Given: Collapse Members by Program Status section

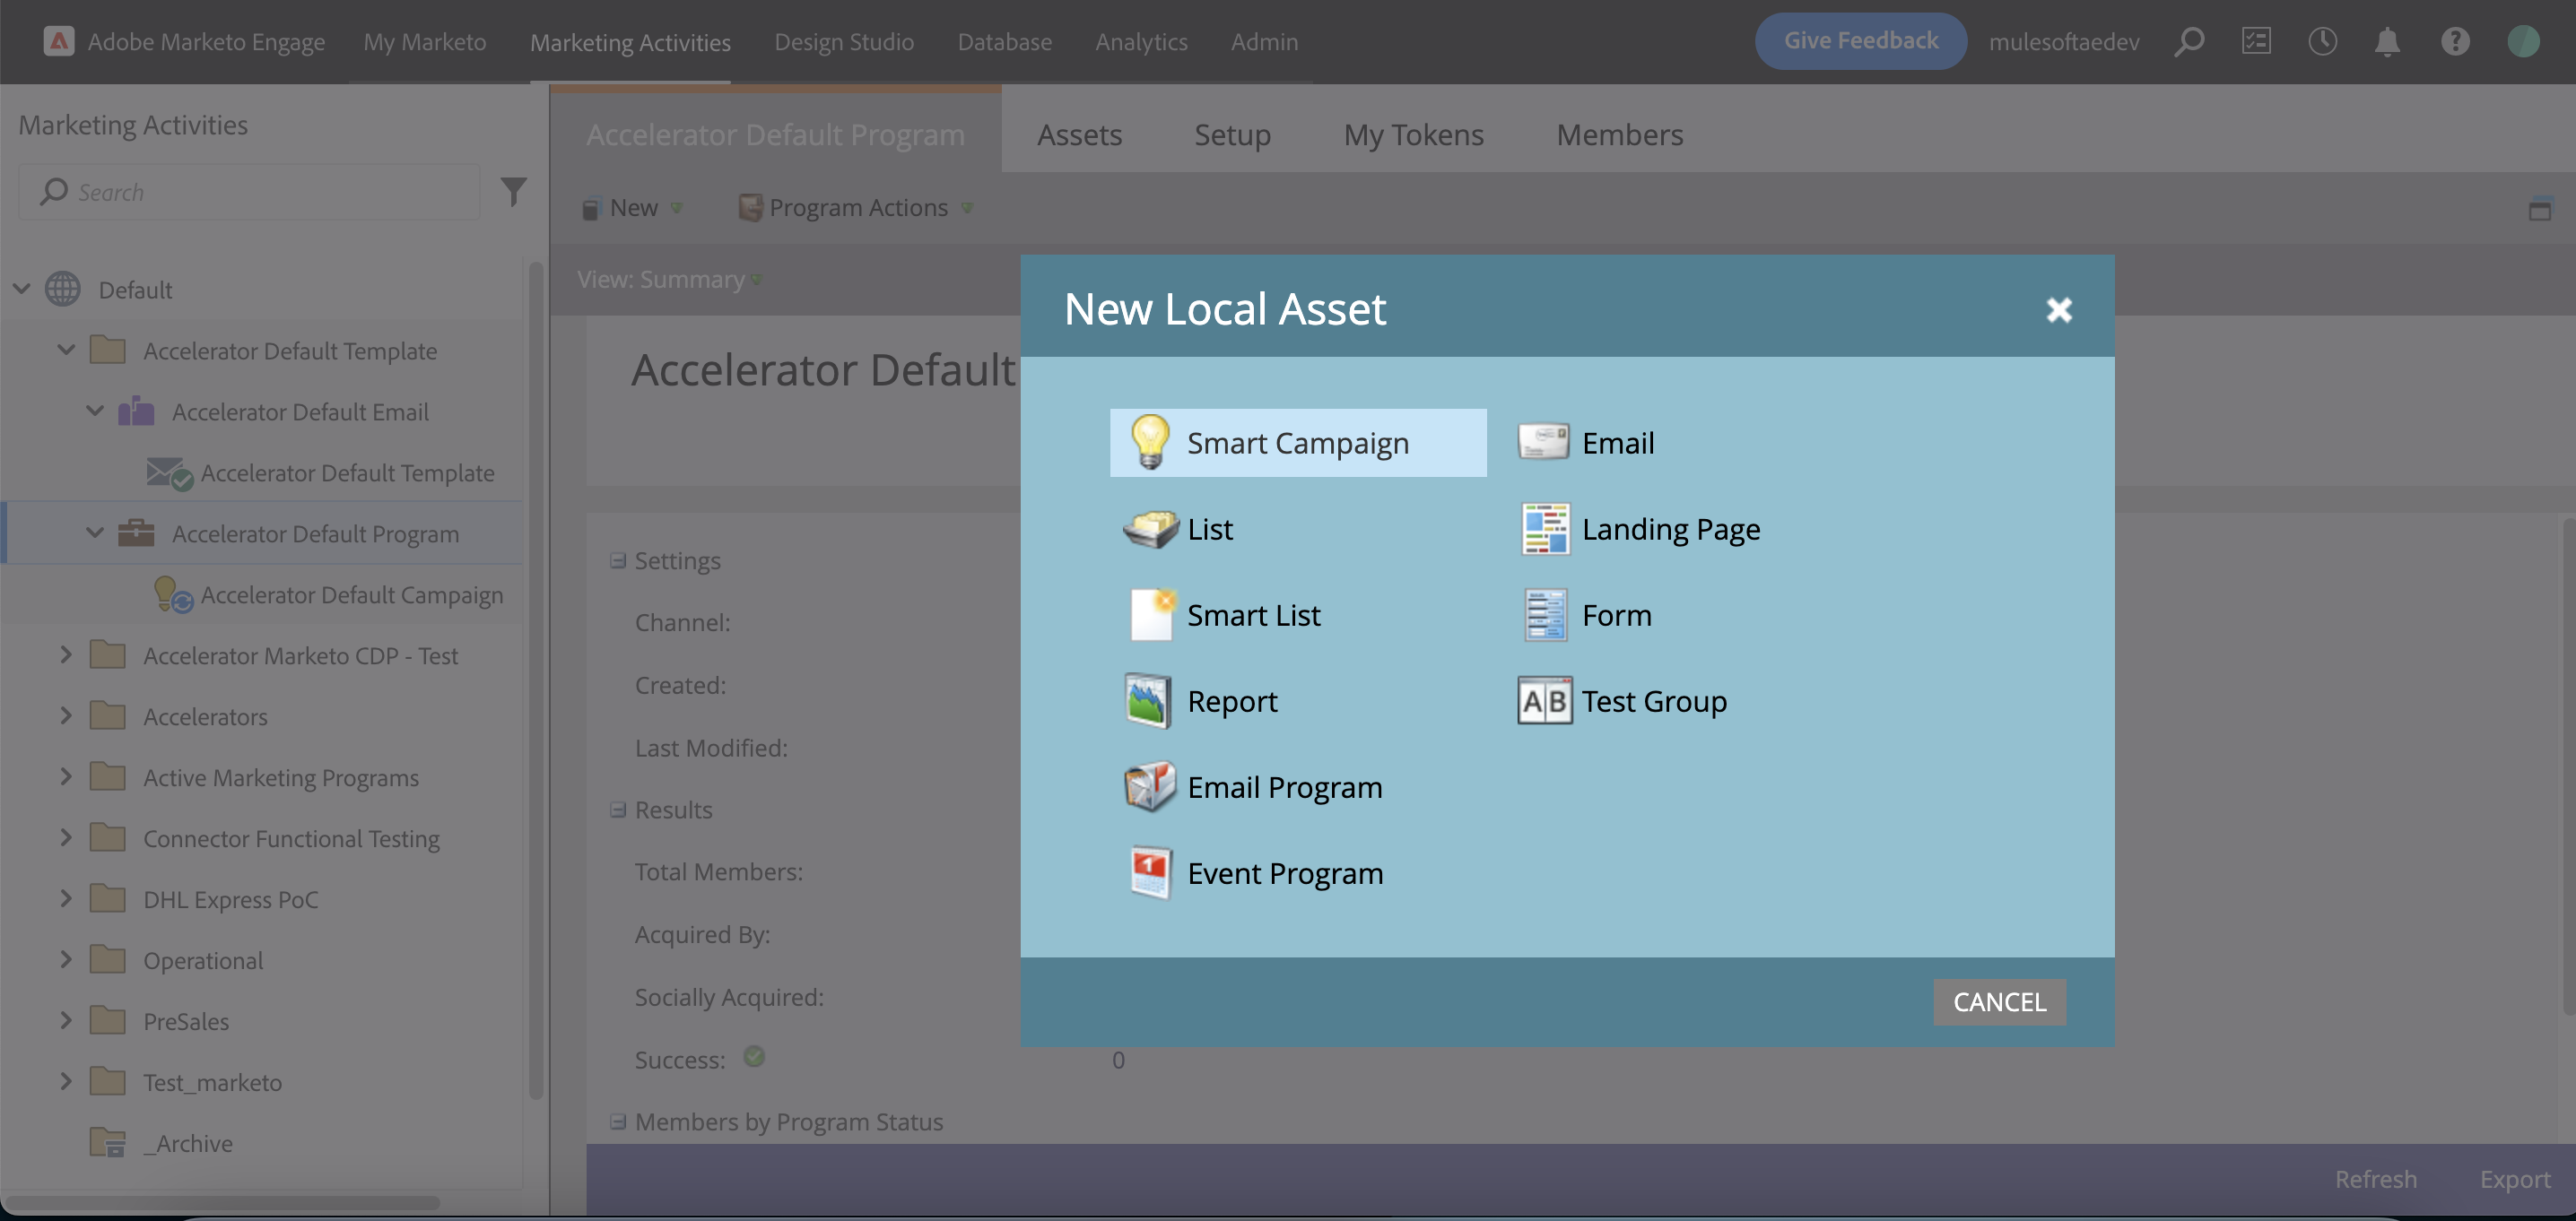Looking at the screenshot, I should [618, 1121].
